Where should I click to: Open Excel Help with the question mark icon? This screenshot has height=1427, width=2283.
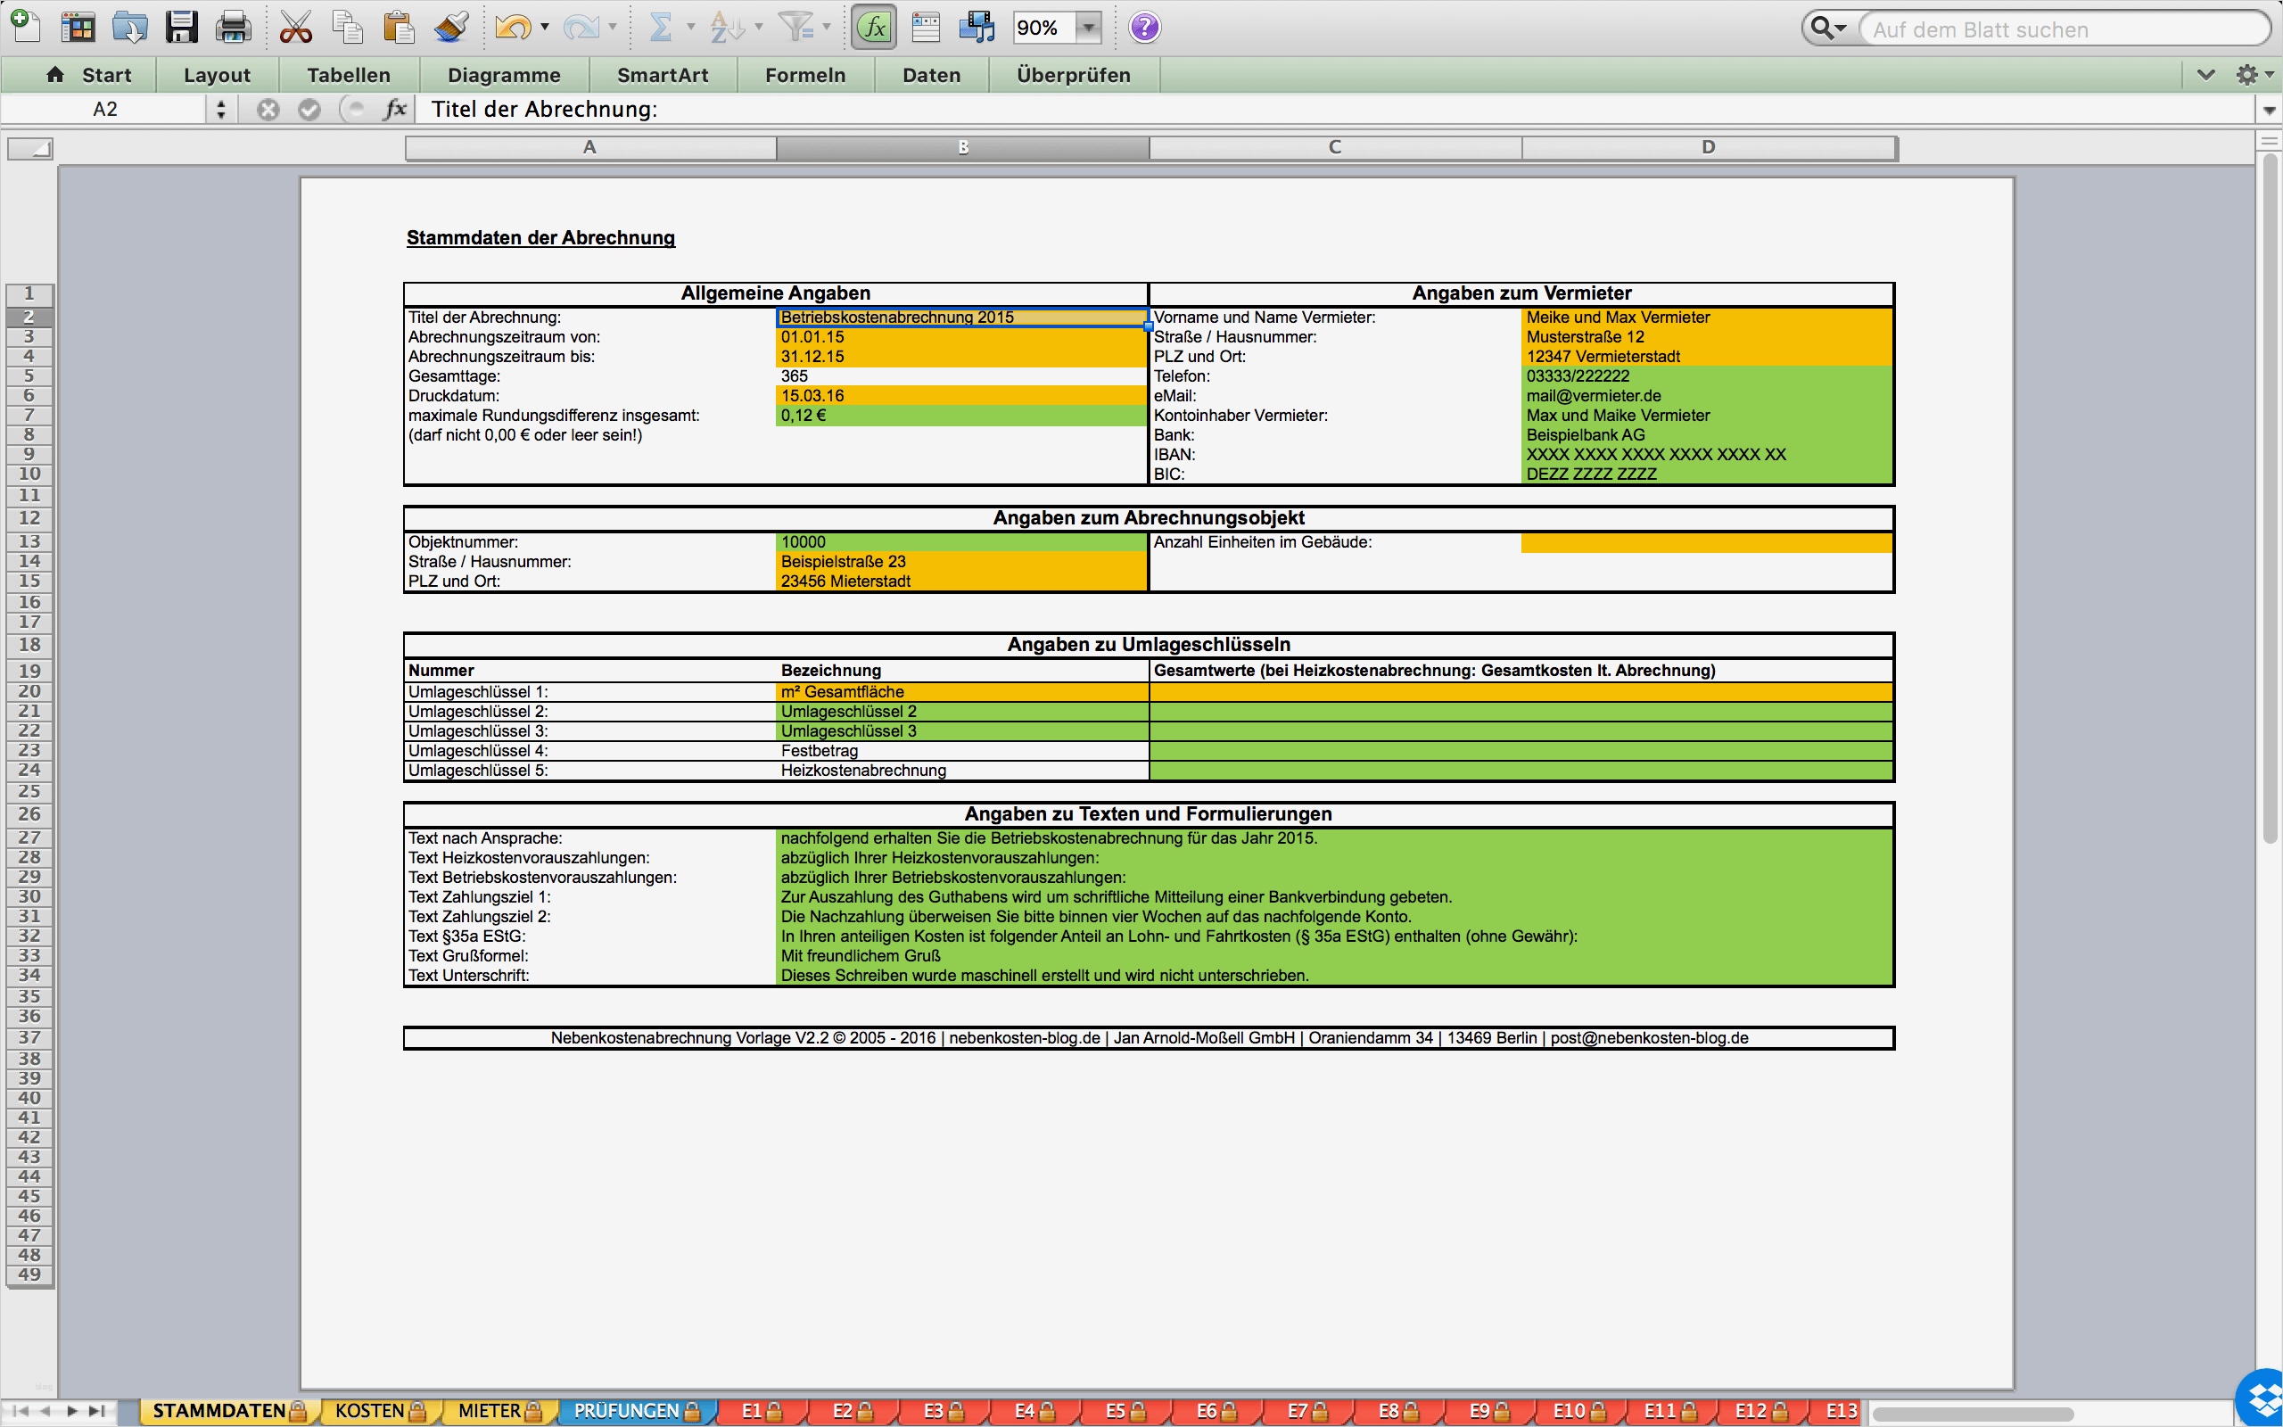[1144, 27]
